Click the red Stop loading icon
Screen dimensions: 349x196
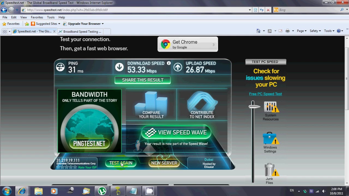268,10
